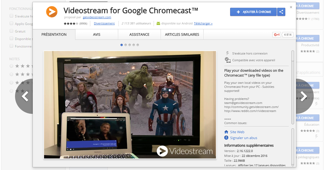
Task: Click Compatible avec votre appareil text
Action: coord(254,60)
